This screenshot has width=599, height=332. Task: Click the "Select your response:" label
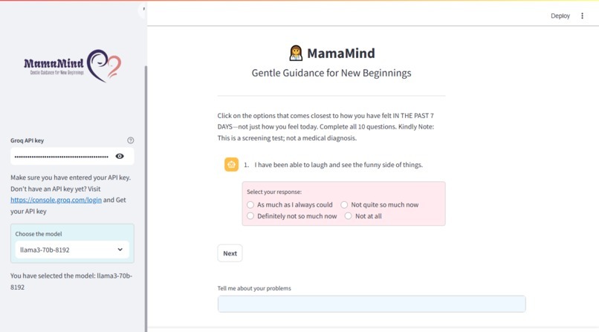point(274,192)
